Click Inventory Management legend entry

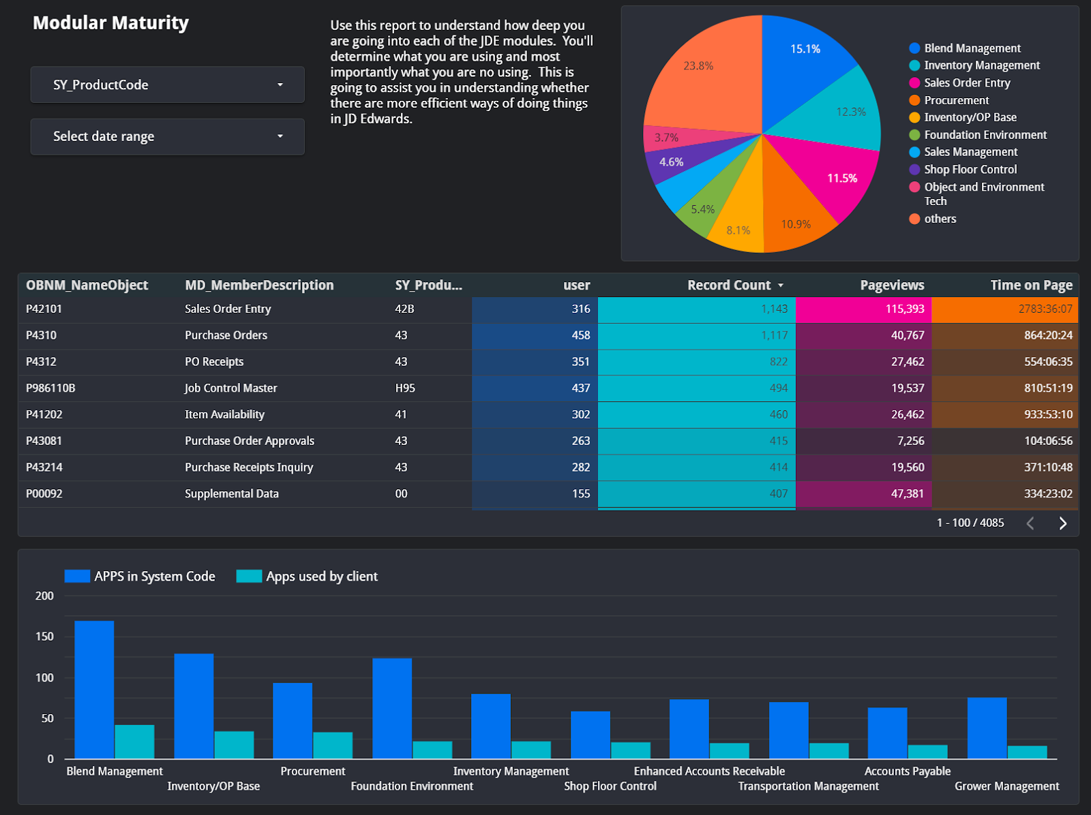(x=974, y=65)
